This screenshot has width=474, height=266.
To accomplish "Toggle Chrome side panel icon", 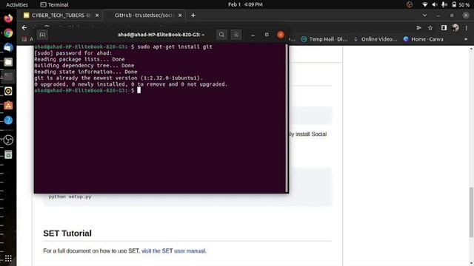I will click(444, 28).
